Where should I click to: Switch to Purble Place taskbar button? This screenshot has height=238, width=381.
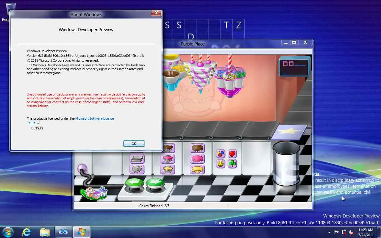pos(63,232)
